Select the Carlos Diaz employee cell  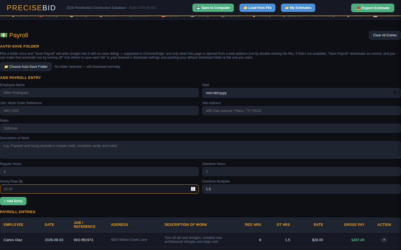tap(13, 240)
